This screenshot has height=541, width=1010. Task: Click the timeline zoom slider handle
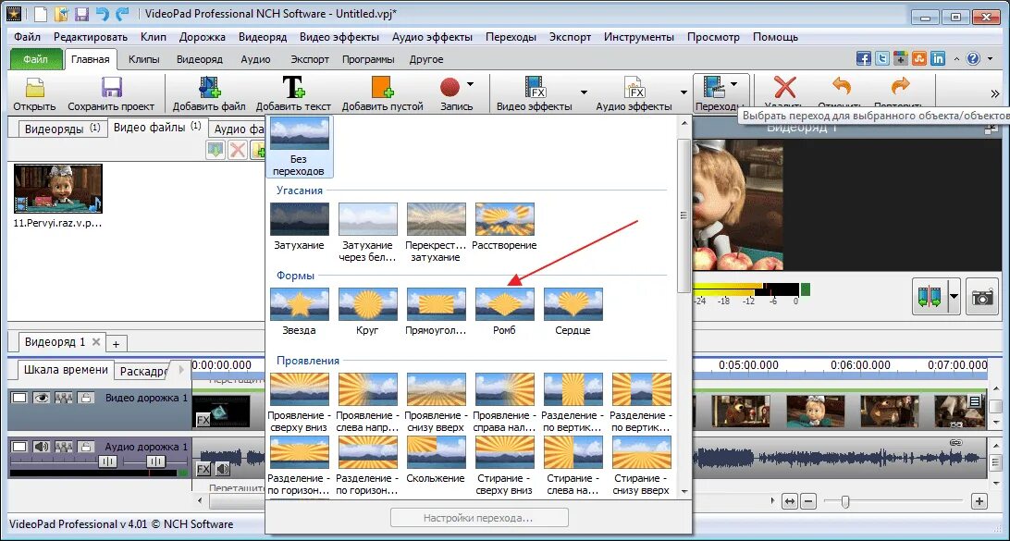point(845,501)
